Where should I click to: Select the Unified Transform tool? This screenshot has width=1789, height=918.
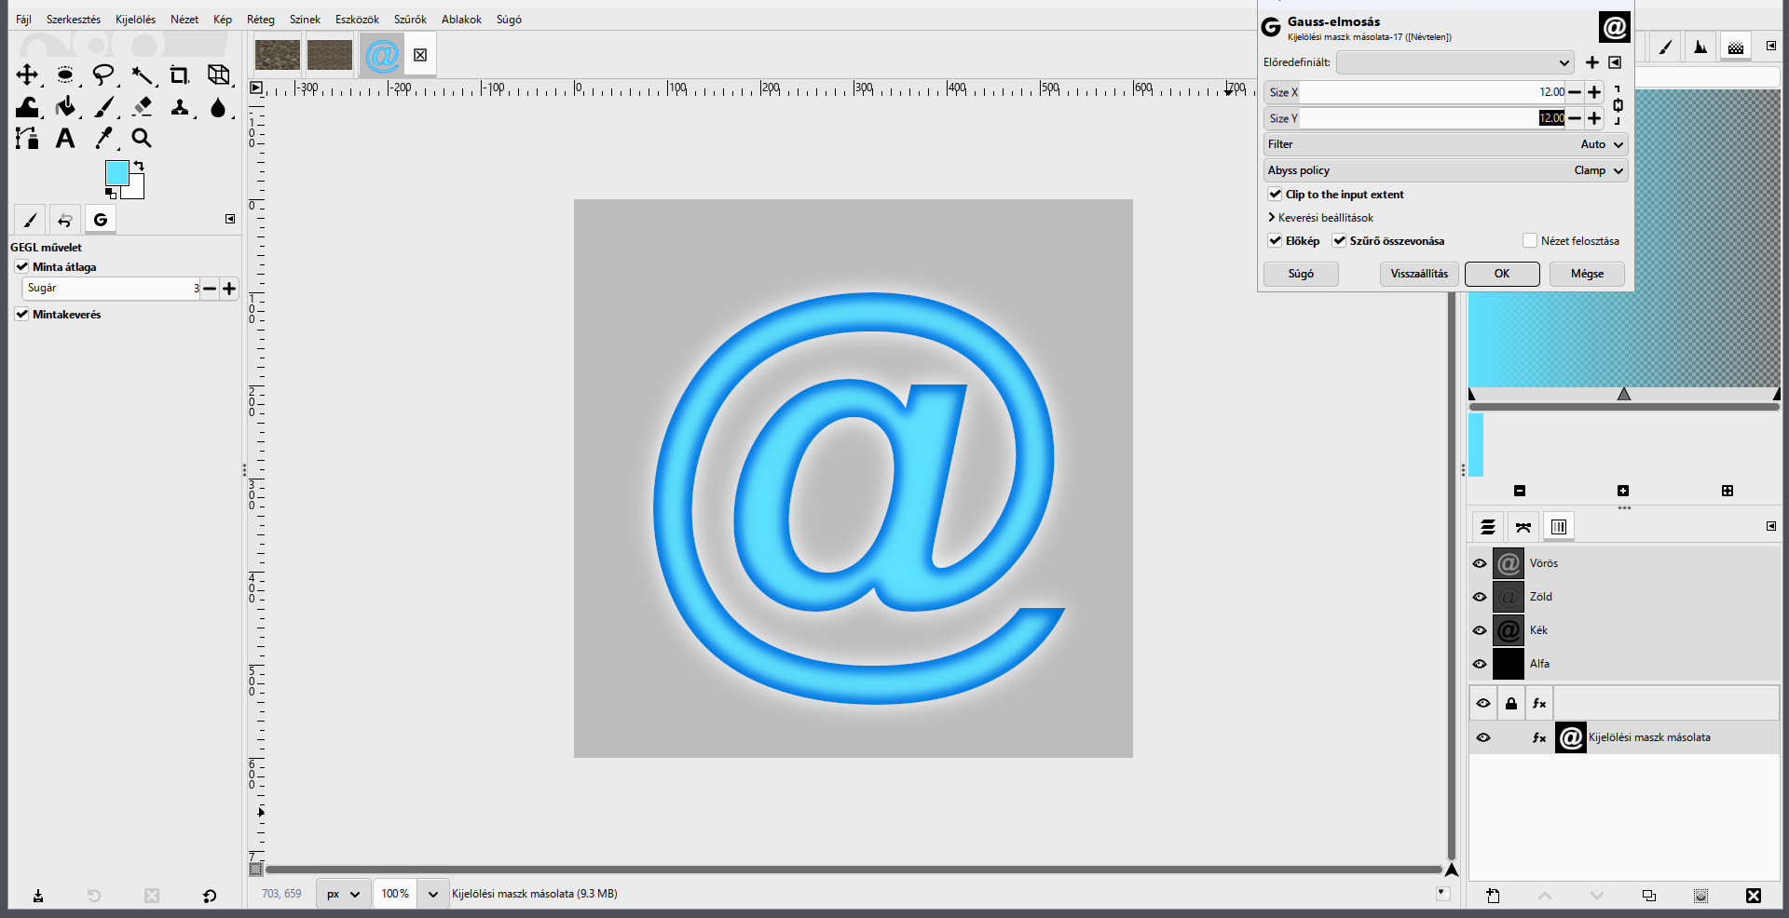tap(218, 75)
